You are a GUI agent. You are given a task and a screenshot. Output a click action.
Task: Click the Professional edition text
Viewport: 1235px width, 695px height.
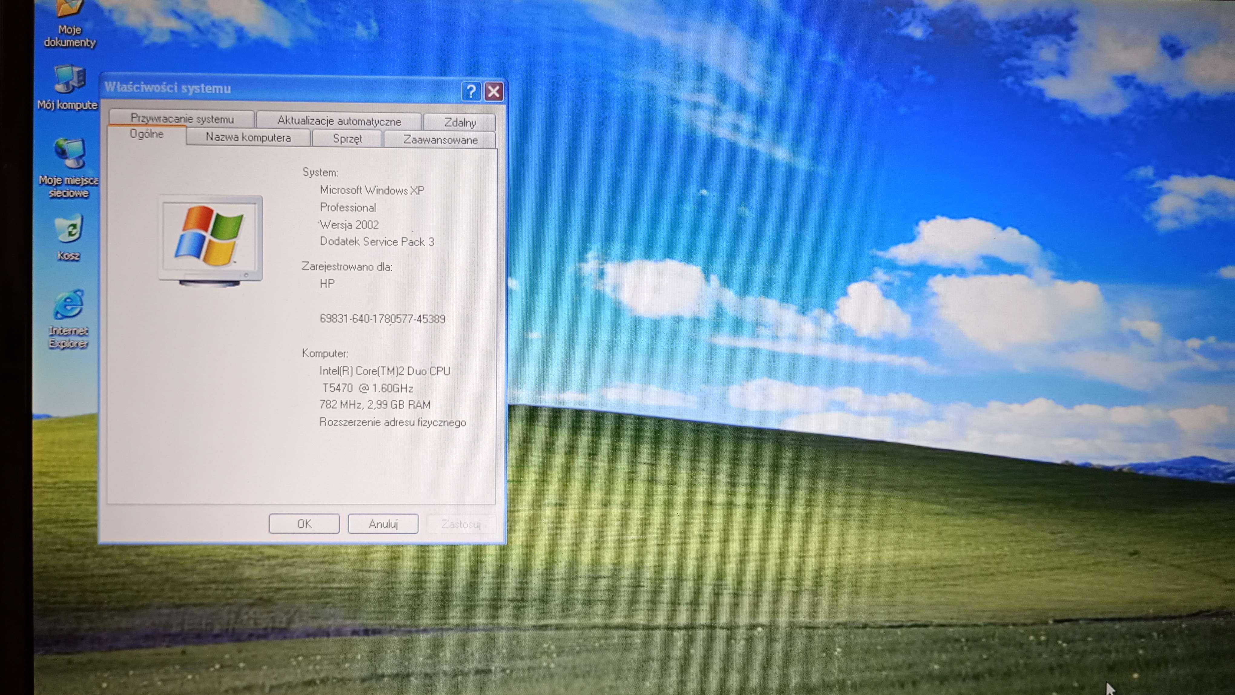(x=348, y=208)
